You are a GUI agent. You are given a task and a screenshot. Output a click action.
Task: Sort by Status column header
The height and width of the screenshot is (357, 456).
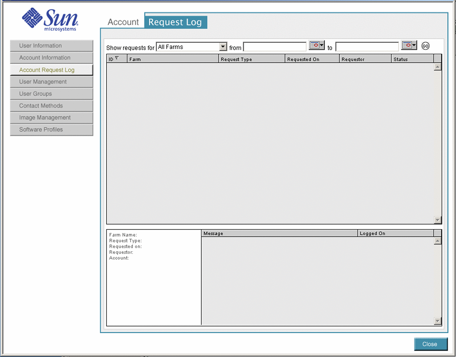pos(413,59)
